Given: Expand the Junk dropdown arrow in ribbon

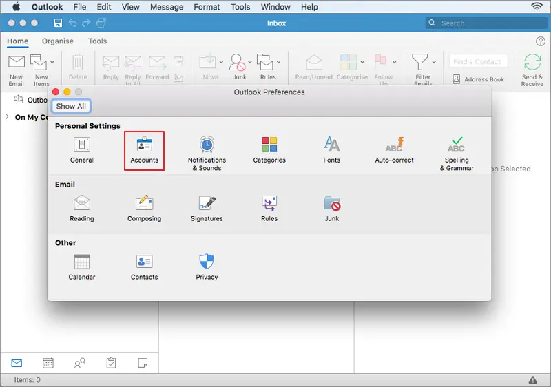Looking at the screenshot, I should tap(250, 62).
